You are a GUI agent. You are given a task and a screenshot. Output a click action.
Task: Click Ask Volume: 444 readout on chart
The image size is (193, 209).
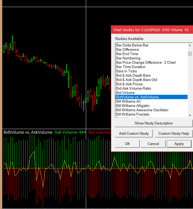tap(70, 132)
